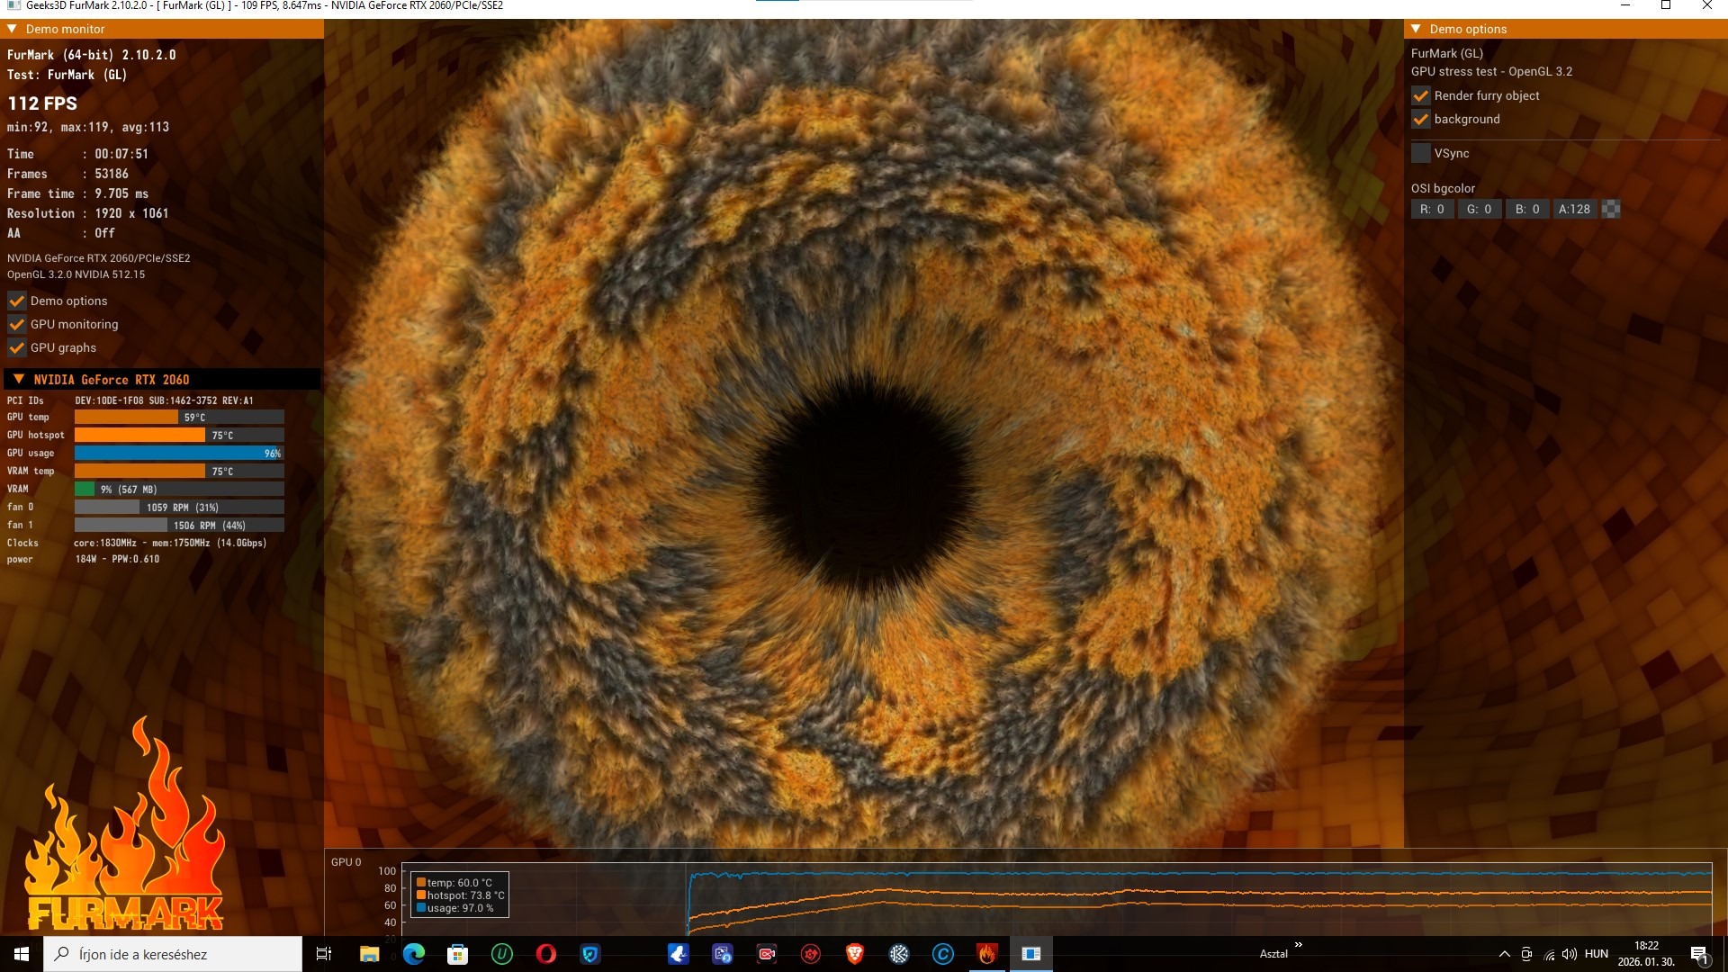Open File Explorer taskbar icon
1728x972 pixels.
pyautogui.click(x=369, y=954)
